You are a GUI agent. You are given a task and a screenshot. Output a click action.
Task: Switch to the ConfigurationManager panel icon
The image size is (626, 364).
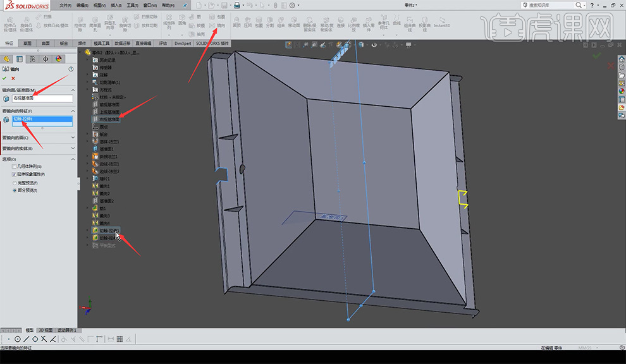[32, 59]
